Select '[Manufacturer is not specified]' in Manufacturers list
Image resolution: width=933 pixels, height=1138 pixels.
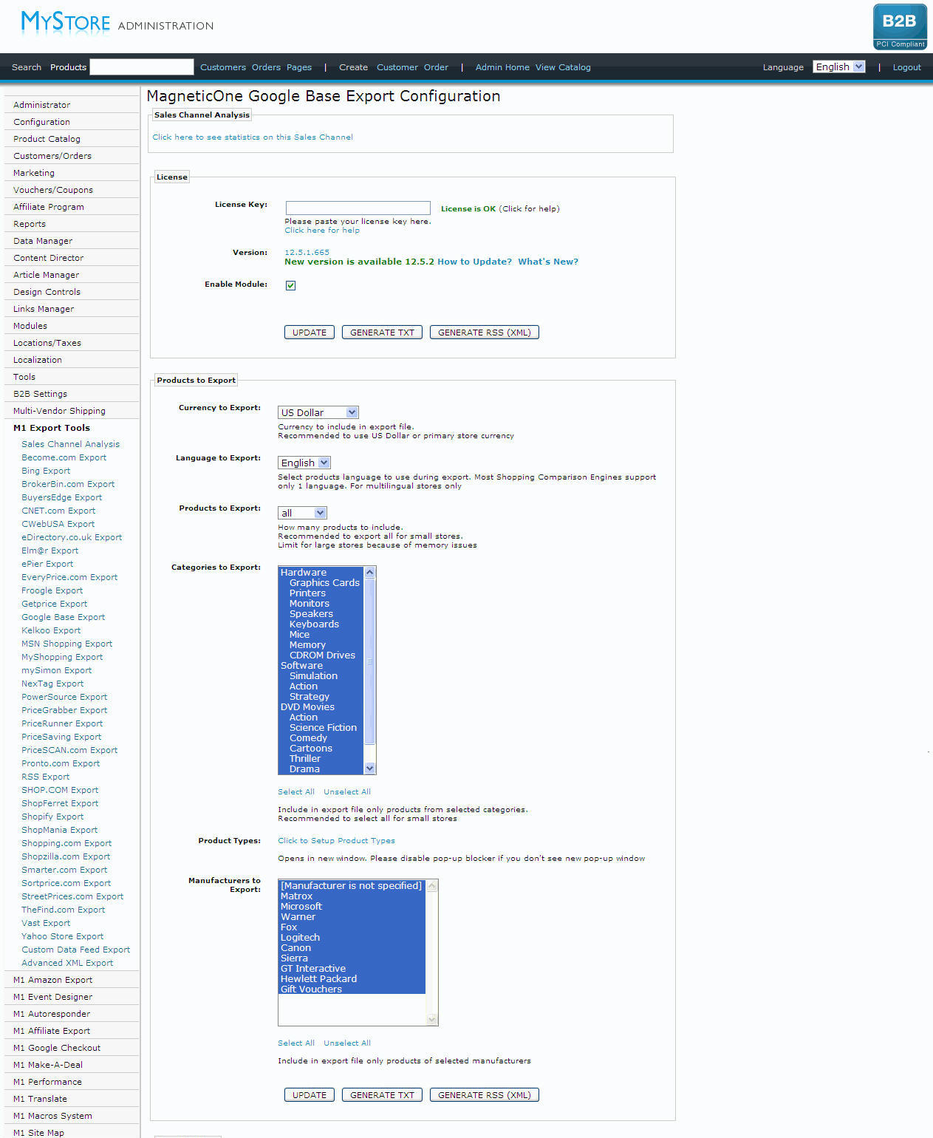coord(352,886)
